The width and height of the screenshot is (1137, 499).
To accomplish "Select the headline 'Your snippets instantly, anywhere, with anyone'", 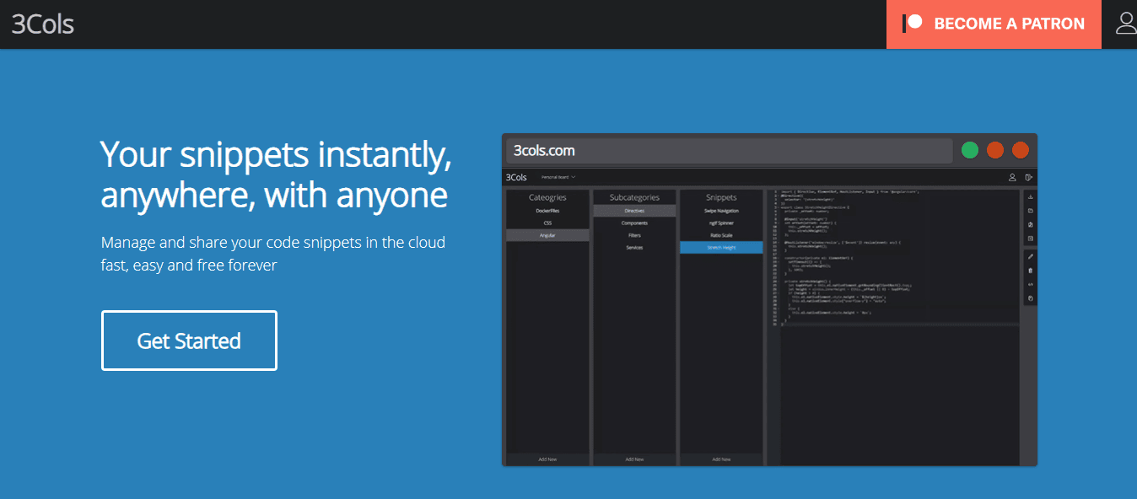I will (x=276, y=174).
